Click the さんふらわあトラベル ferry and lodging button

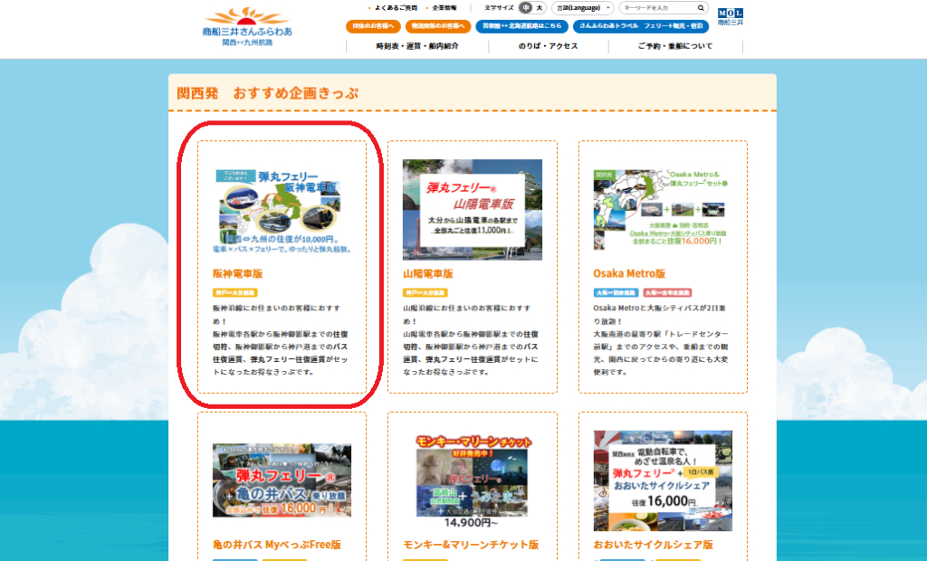point(639,26)
